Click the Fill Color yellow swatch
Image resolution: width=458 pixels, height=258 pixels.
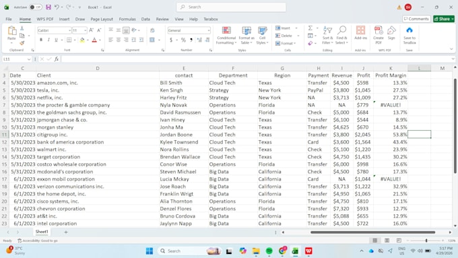82,40
